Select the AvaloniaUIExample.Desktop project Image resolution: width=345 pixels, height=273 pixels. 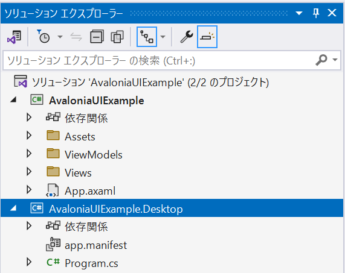[x=116, y=209]
